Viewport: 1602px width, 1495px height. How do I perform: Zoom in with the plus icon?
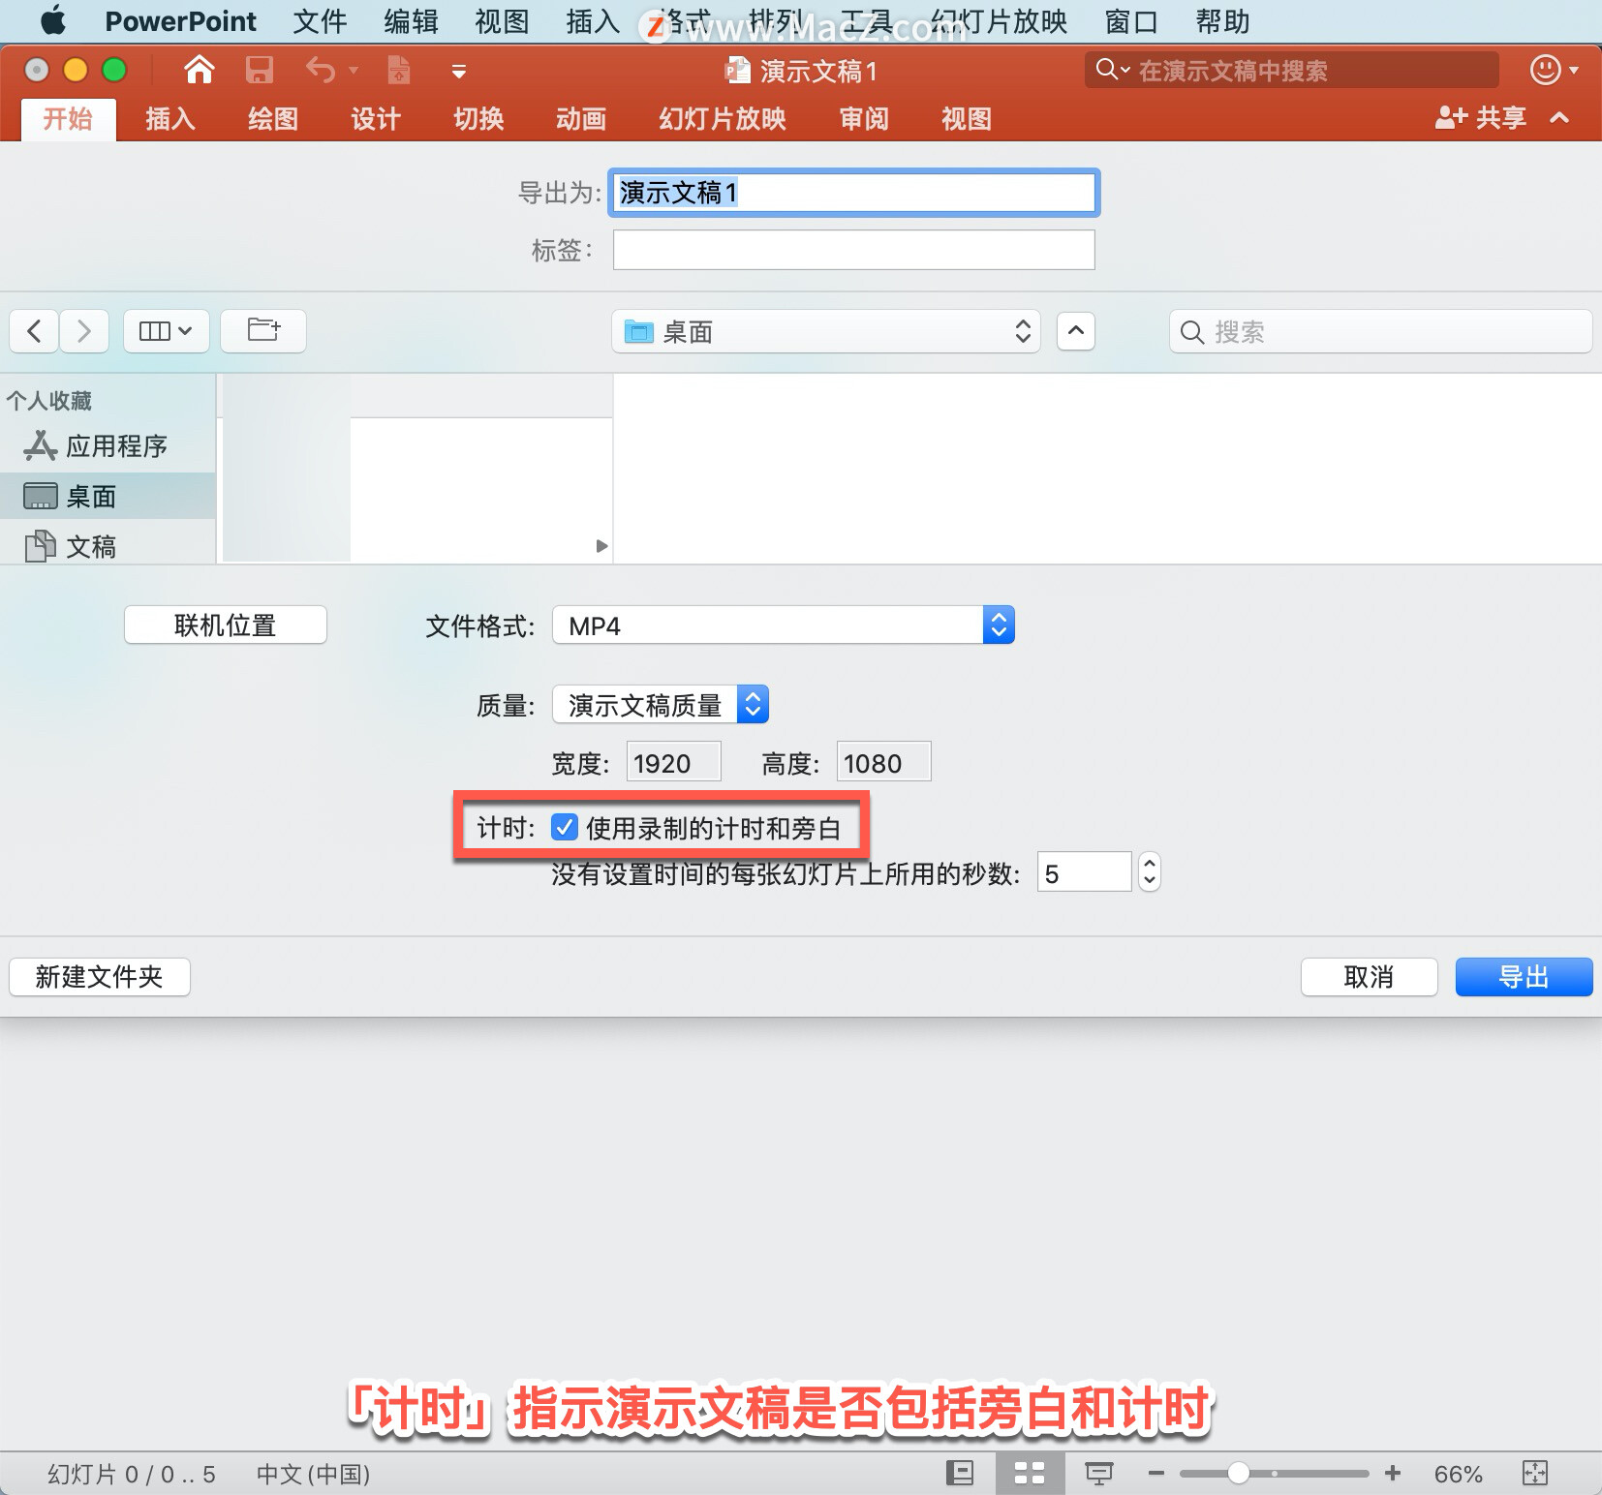pos(1393,1473)
